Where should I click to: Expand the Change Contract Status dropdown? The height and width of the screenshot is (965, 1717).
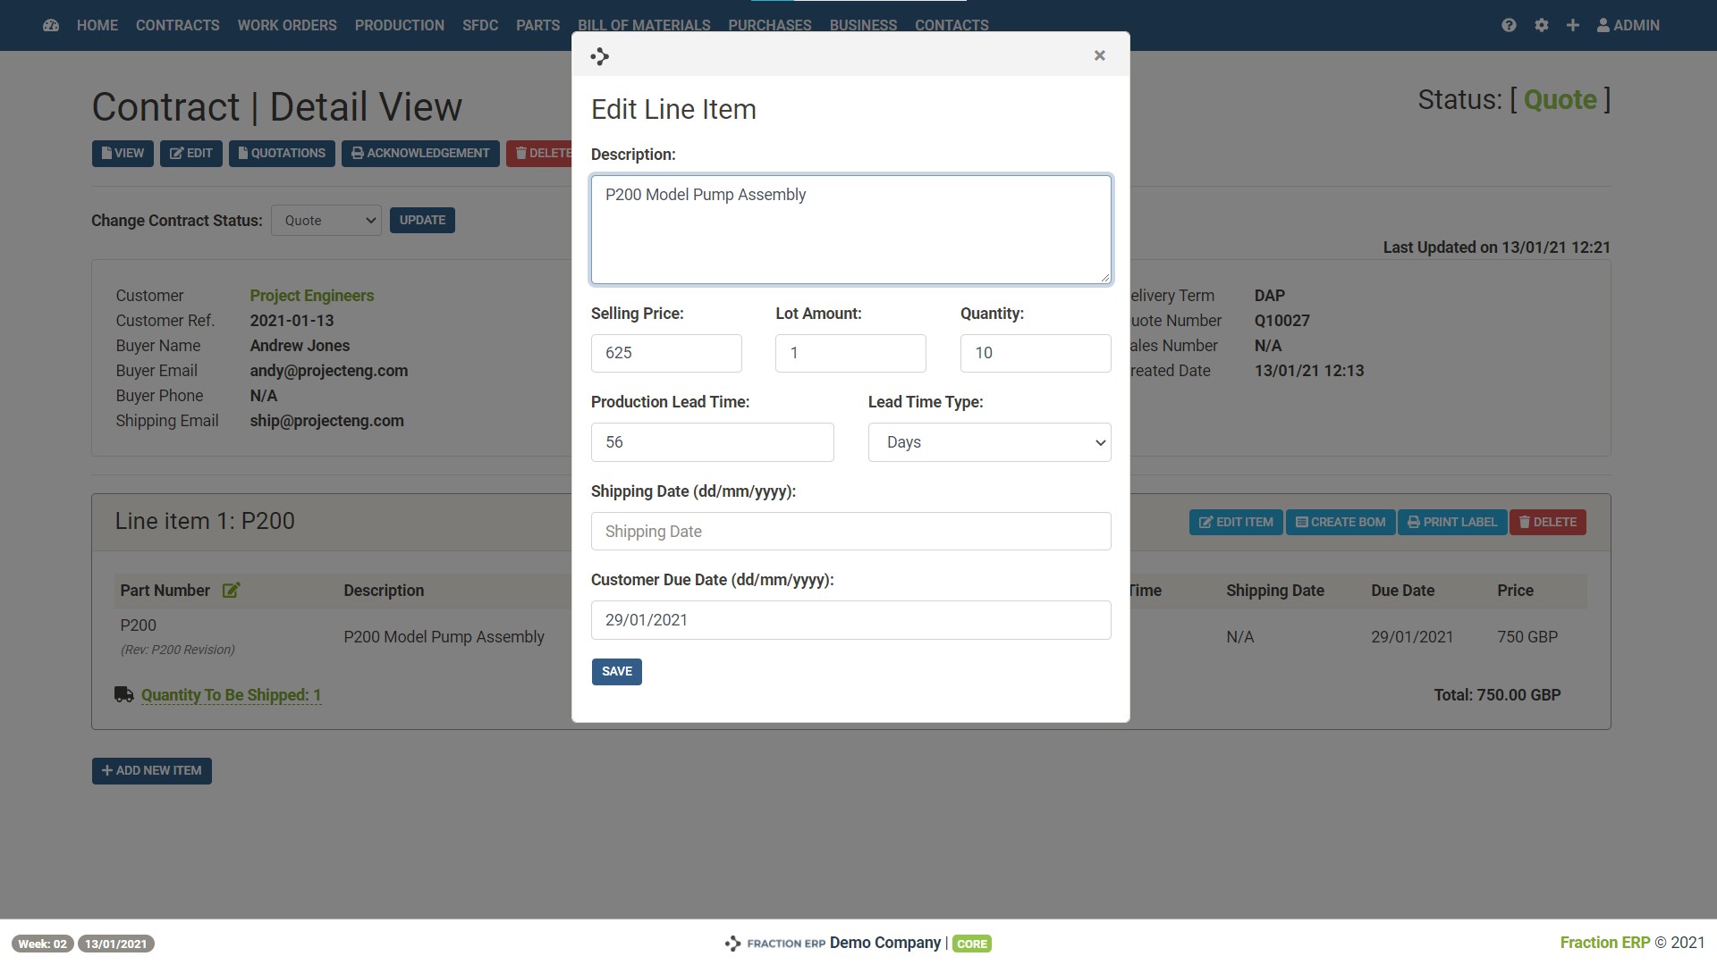point(326,221)
